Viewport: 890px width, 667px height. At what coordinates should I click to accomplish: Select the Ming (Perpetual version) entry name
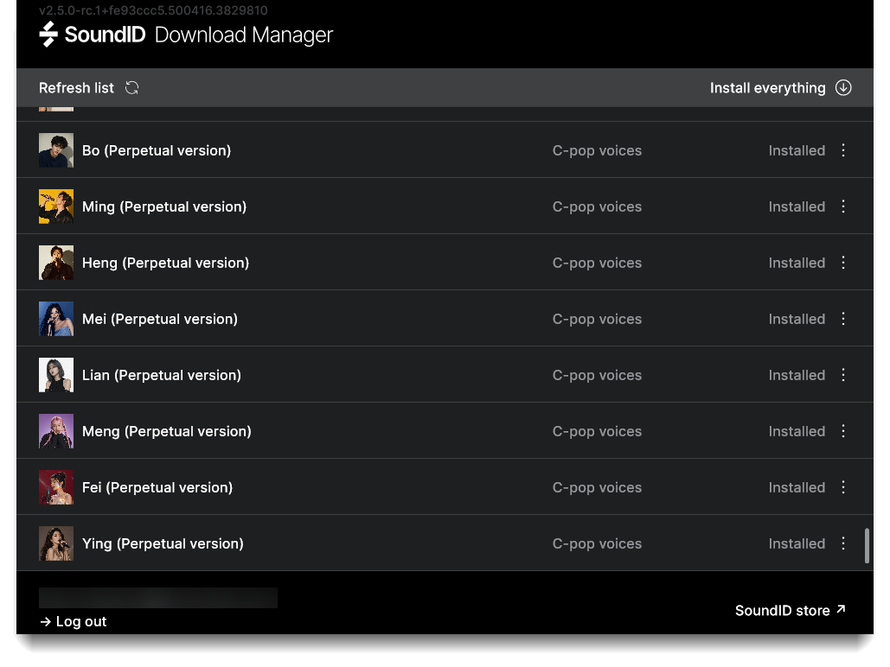164,206
